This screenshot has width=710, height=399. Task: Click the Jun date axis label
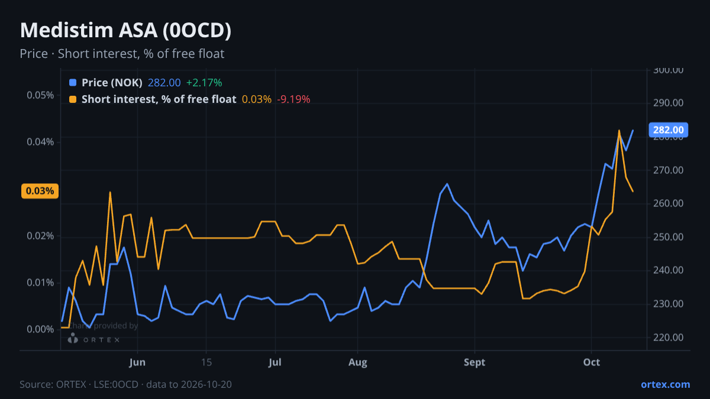click(137, 362)
